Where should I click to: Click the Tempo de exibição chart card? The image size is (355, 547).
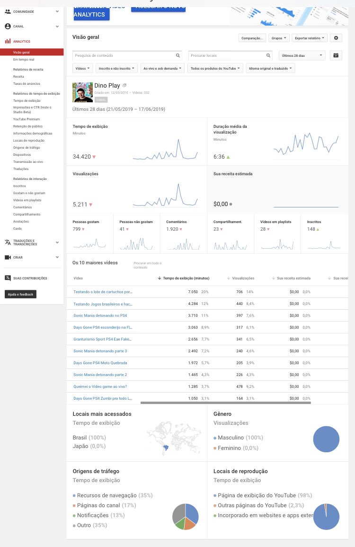(x=137, y=142)
